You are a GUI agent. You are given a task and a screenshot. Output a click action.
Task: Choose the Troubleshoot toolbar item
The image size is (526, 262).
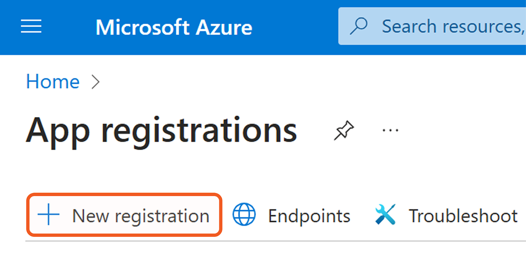pos(463,216)
